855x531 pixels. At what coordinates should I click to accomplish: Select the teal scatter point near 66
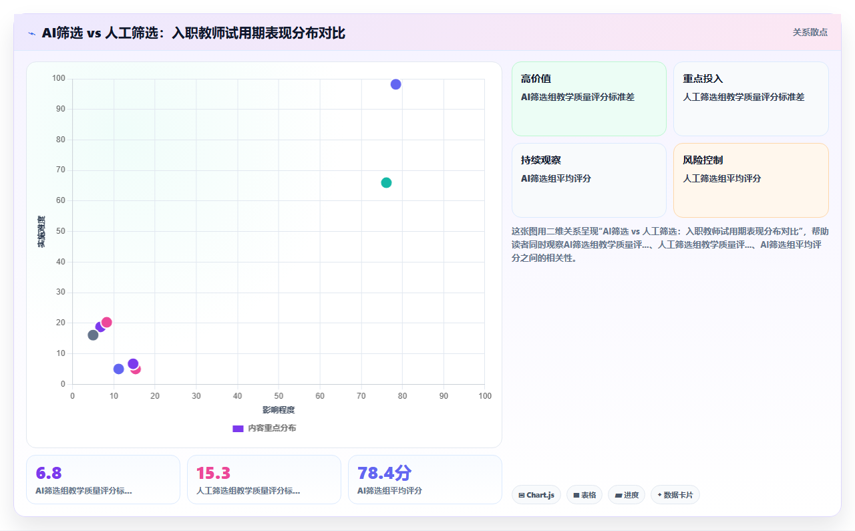tap(386, 182)
